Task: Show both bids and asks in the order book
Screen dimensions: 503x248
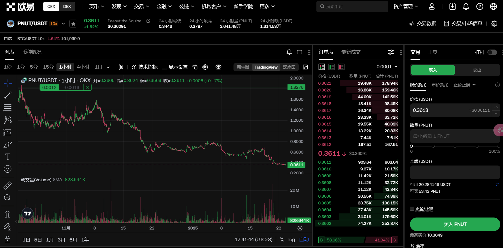Action: (x=322, y=67)
